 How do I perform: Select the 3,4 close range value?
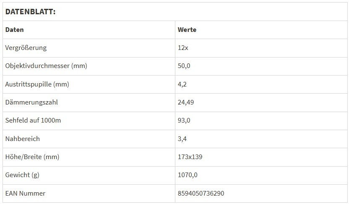(x=182, y=139)
